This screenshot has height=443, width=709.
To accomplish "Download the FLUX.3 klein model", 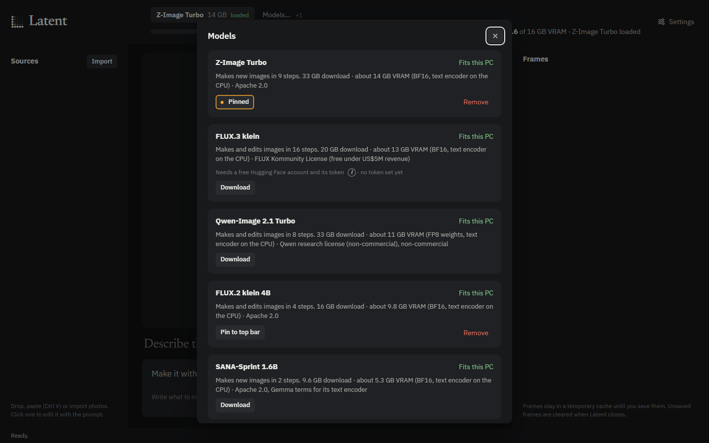I will [235, 188].
